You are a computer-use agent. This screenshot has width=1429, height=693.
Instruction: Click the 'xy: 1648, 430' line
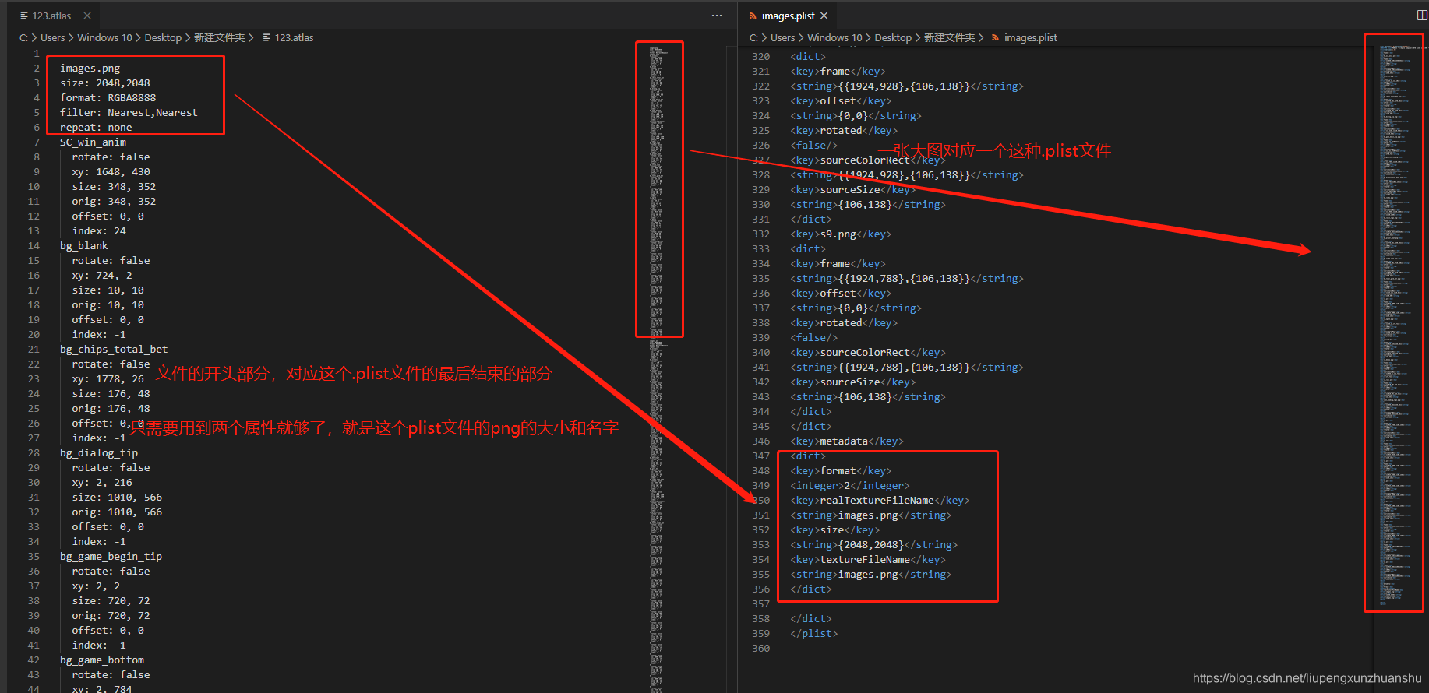tap(111, 171)
